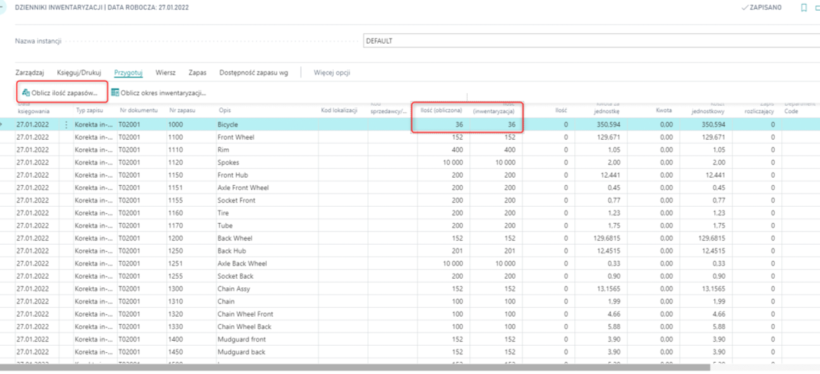Sort by the Opis column header
The image size is (820, 374).
point(225,110)
